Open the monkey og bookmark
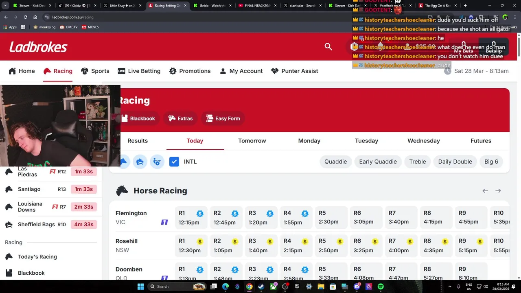 44,27
